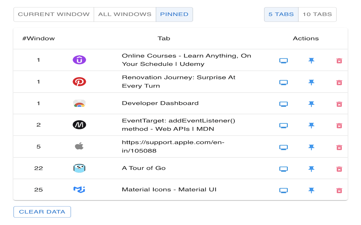The width and height of the screenshot is (361, 225).
Task: Click the Go gopher favicon
Action: point(79,168)
